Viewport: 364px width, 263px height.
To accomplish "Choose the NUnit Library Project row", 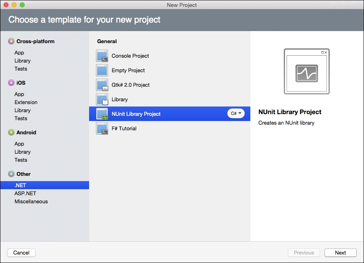I will tap(169, 114).
